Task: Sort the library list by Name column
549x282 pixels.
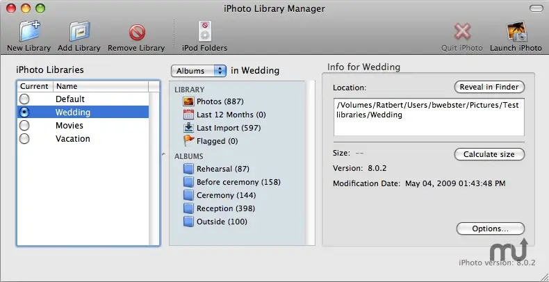Action: tap(101, 86)
